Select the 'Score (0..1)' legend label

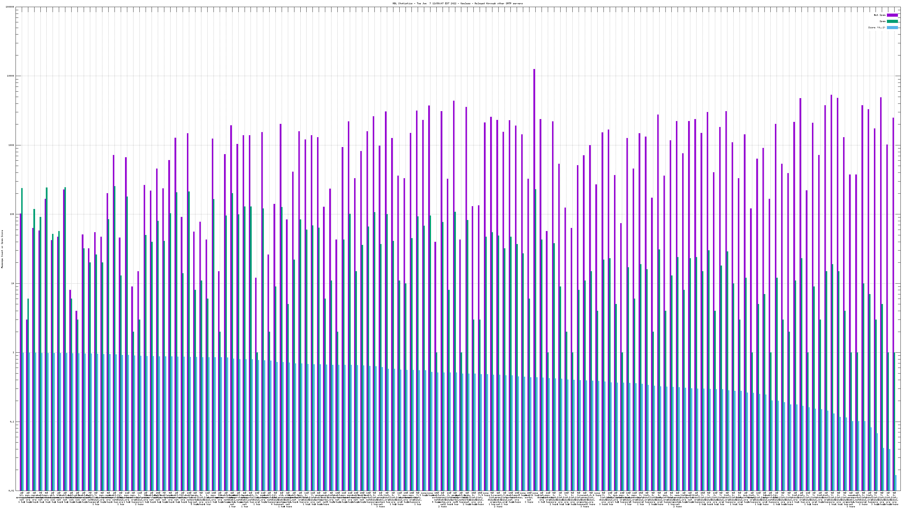(876, 27)
